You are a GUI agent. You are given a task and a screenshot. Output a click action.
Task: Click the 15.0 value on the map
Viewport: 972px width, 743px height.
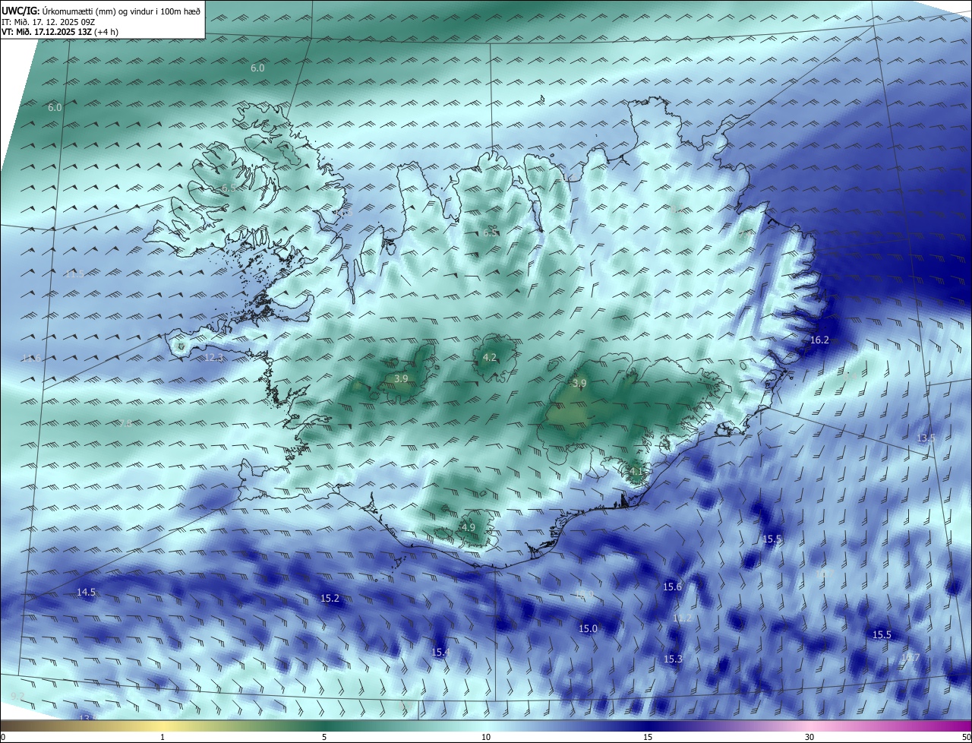[x=588, y=628]
